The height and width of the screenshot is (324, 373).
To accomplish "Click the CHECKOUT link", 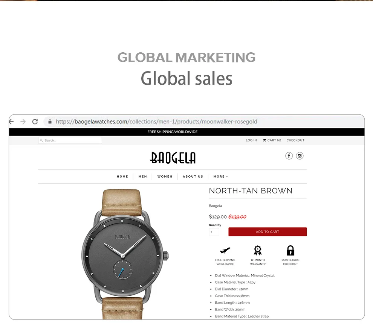I will point(295,140).
